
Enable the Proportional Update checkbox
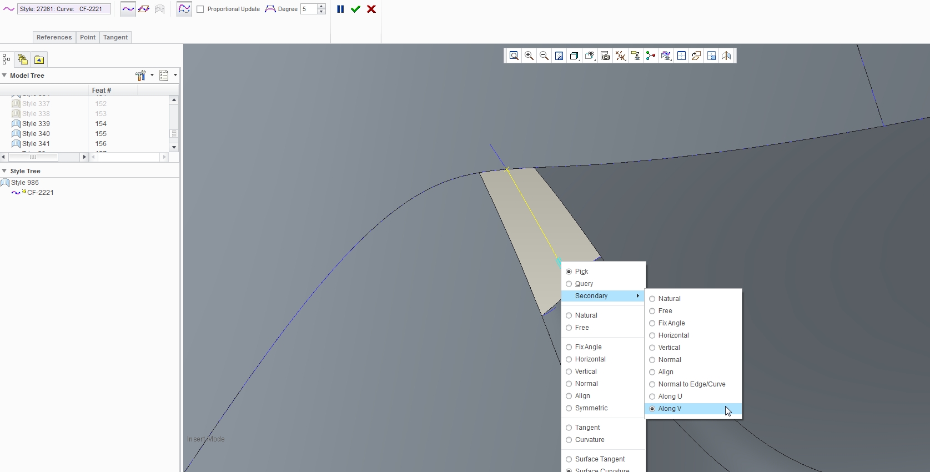coord(200,9)
